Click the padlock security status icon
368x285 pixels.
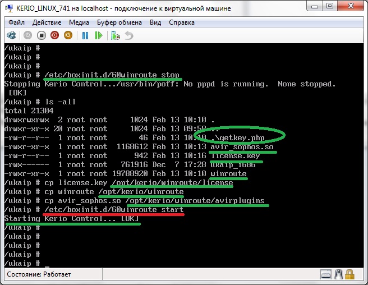(x=350, y=274)
